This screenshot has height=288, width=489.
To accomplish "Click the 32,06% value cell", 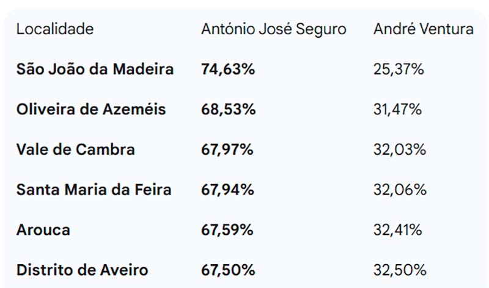I will (x=399, y=190).
